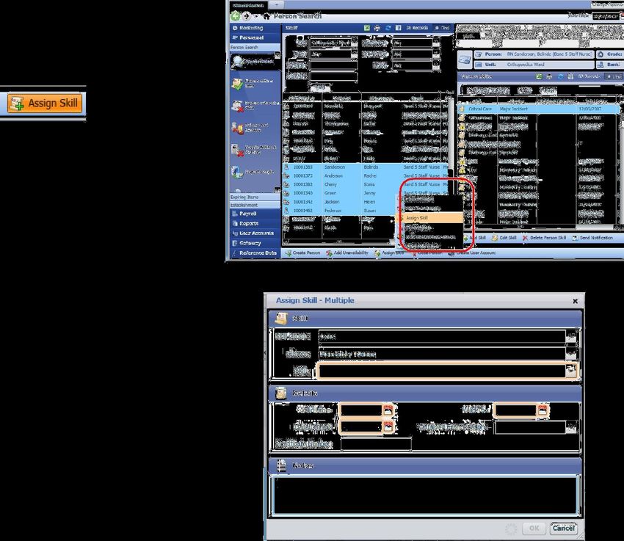Click the refresh icon in Staff toolbar
Image resolution: width=624 pixels, height=541 pixels.
(x=388, y=28)
